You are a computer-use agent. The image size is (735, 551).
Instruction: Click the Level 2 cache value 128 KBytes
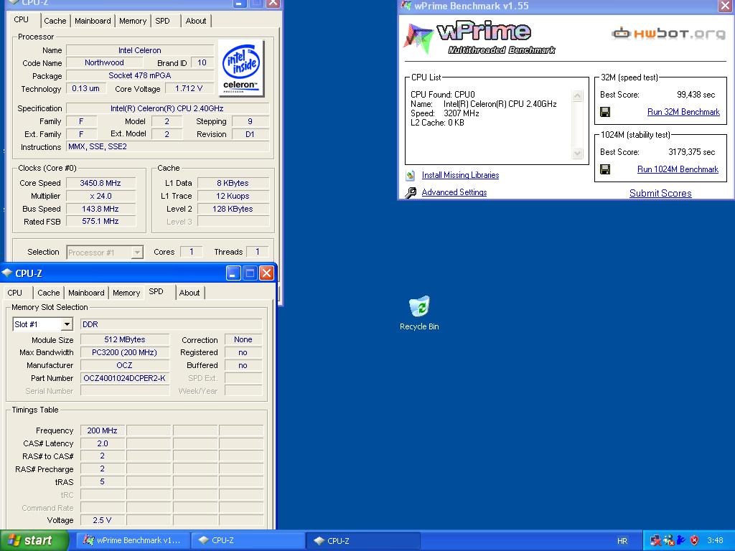(x=233, y=209)
